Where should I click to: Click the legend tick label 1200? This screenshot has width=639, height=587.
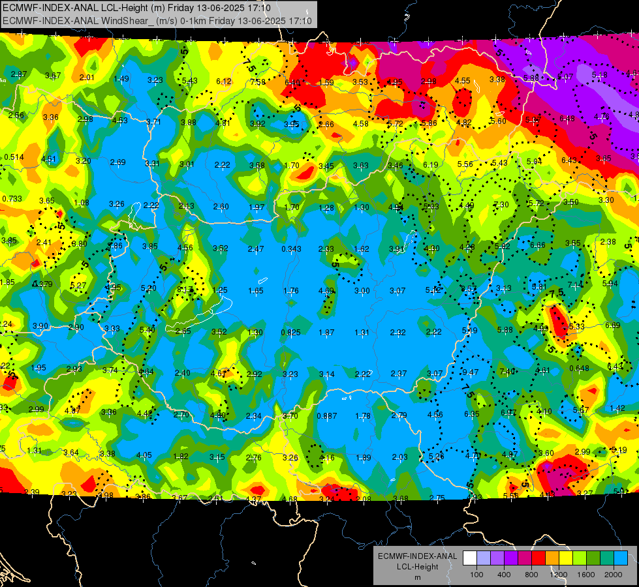[x=559, y=575]
